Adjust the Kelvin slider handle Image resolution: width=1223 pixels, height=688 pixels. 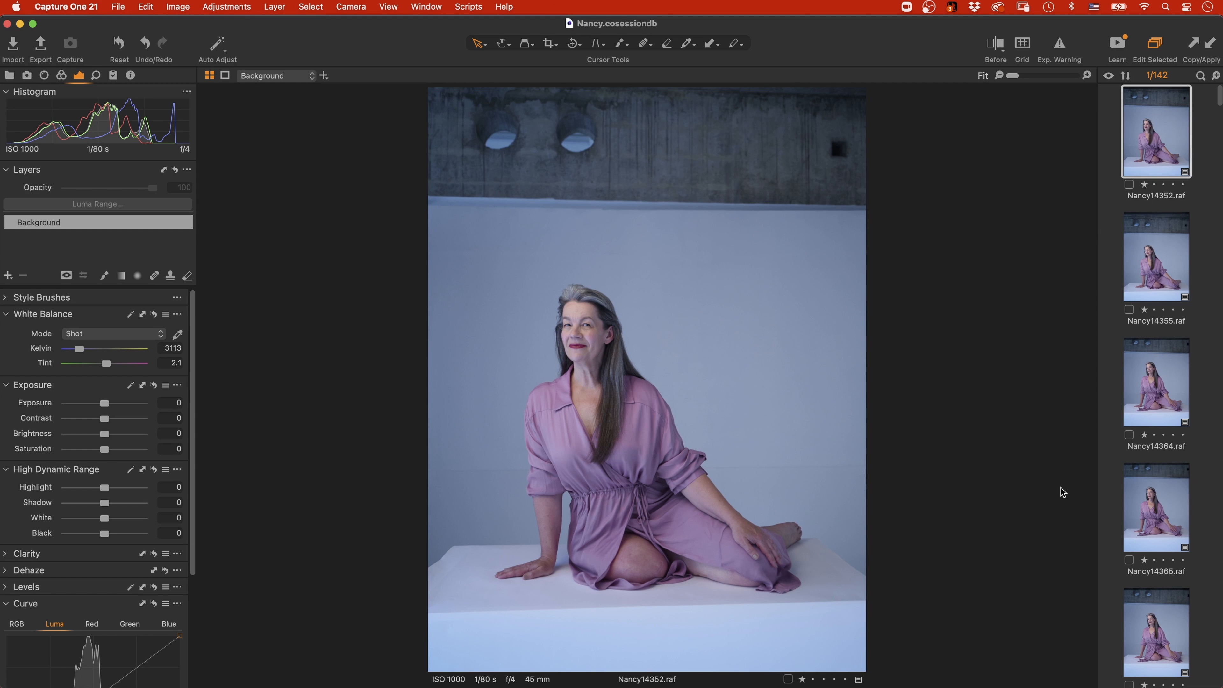click(x=79, y=349)
